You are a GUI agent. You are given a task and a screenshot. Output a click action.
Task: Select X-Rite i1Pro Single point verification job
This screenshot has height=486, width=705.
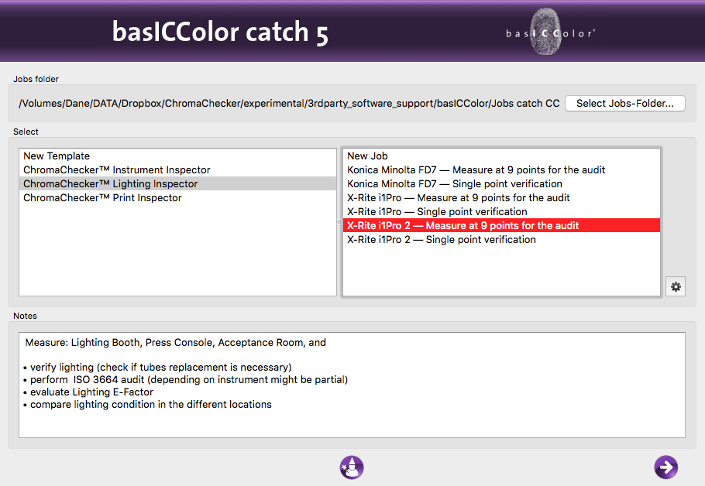(x=501, y=211)
